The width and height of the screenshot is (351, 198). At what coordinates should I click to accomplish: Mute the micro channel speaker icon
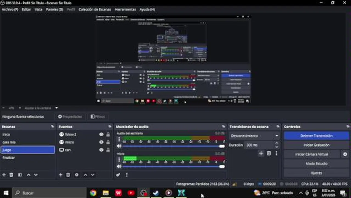tap(119, 166)
